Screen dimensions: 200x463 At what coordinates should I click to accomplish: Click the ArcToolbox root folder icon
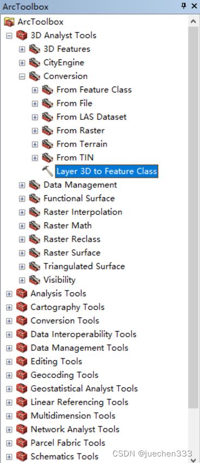point(9,22)
